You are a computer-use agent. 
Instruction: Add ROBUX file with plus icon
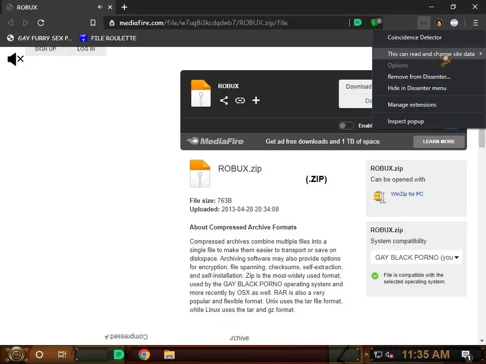coord(256,100)
